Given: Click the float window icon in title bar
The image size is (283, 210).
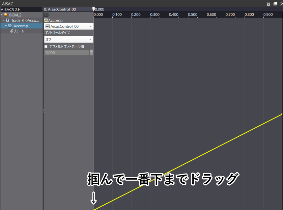Looking at the screenshot, I should (275, 4).
